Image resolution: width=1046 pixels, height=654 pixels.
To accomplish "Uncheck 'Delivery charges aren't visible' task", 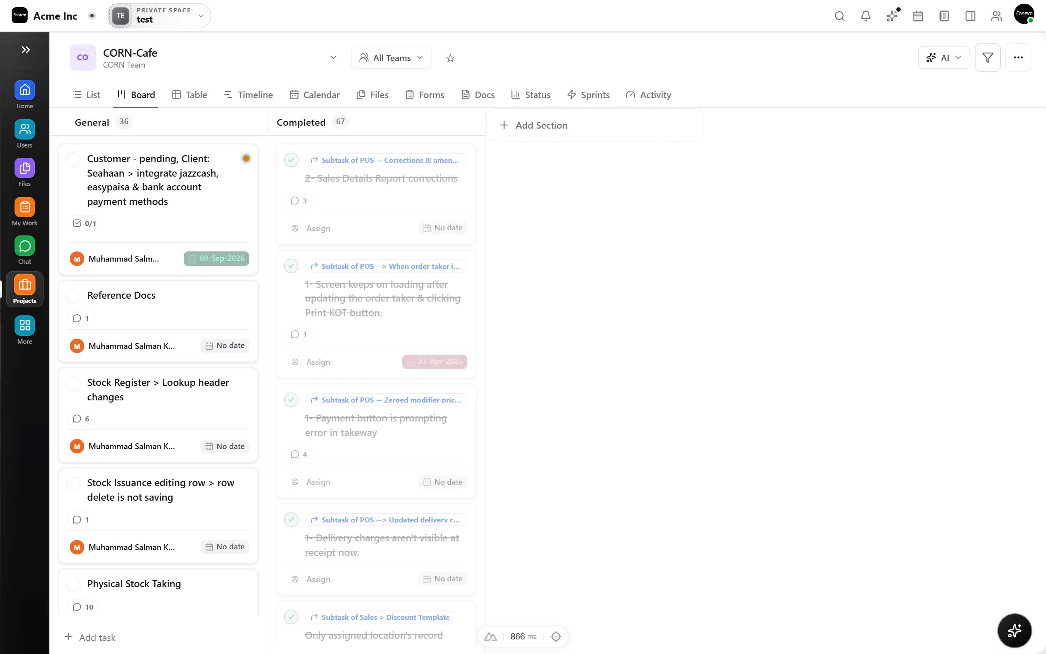I will tap(291, 520).
